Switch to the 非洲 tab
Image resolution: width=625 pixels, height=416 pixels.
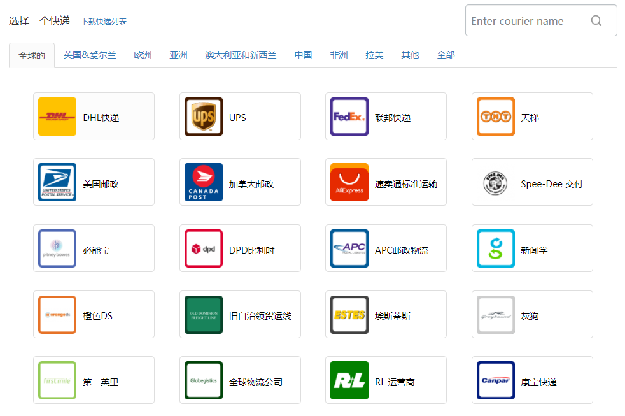click(339, 55)
